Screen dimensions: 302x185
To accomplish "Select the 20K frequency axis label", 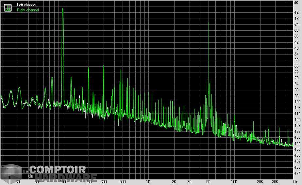I will click(x=260, y=182).
